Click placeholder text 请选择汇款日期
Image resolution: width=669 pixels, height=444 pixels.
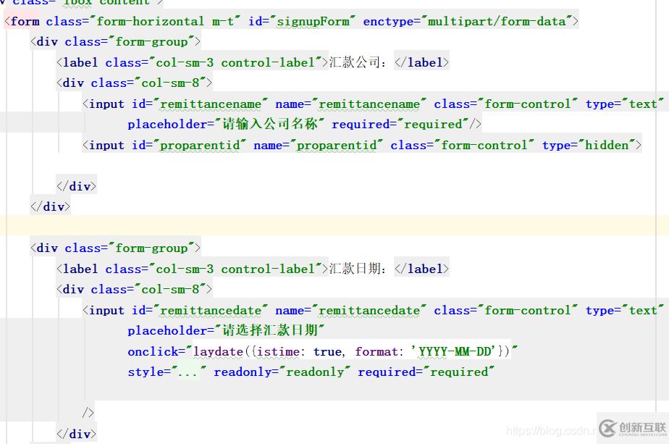pos(270,330)
